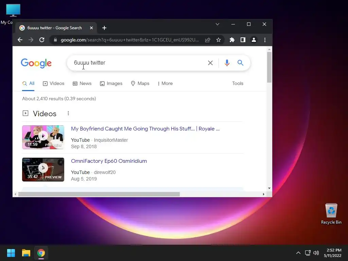Open a new tab with plus button

104,28
